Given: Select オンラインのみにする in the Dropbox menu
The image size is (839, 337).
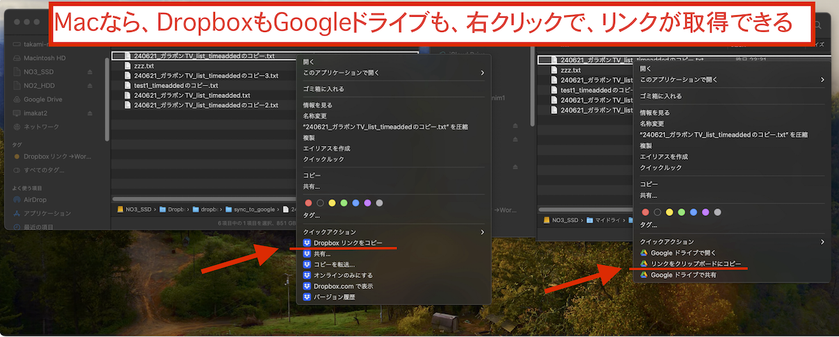Looking at the screenshot, I should [344, 275].
